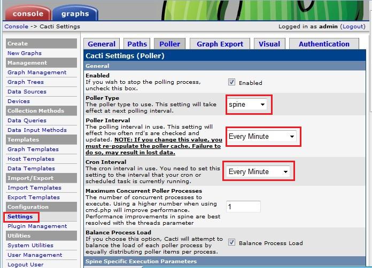Uncheck the Enabled poller checkbox
Screen dimensions: 372x268
231,82
